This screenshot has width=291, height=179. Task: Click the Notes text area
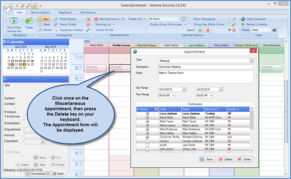[206, 77]
